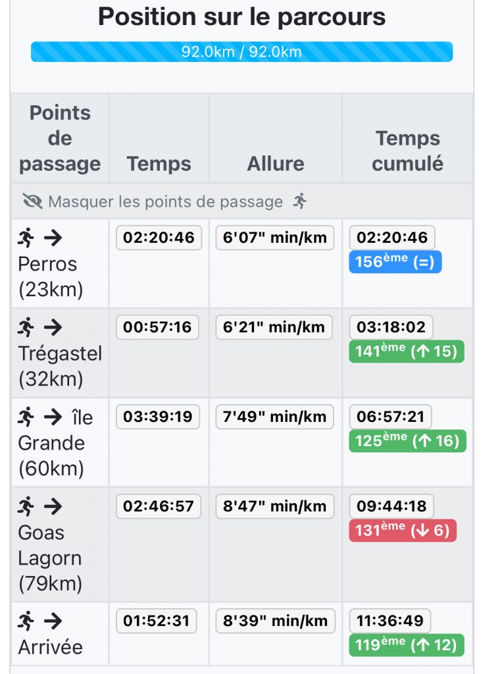This screenshot has height=674, width=500.
Task: Click the blue '156ème (=)' rank badge
Action: click(x=395, y=262)
